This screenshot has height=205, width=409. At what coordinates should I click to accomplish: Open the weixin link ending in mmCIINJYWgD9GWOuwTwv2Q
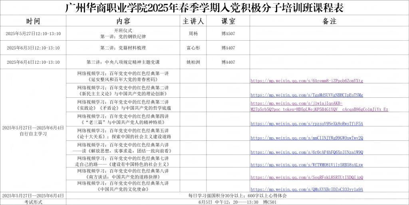click(x=306, y=138)
